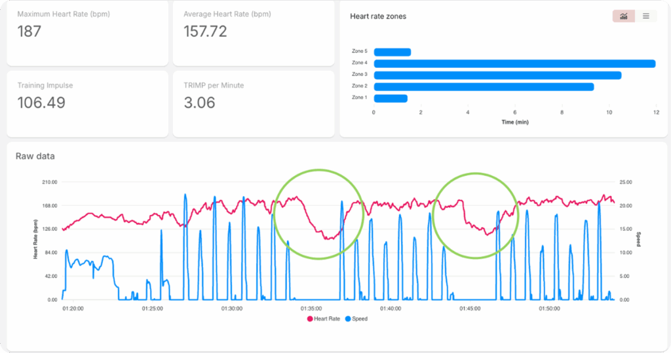Switch heart rate zones to chart view
Viewport: 671px width, 353px height.
click(x=623, y=16)
